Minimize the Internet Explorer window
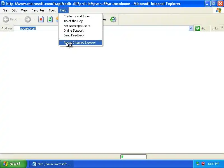The width and height of the screenshot is (224, 168). click(207, 4)
